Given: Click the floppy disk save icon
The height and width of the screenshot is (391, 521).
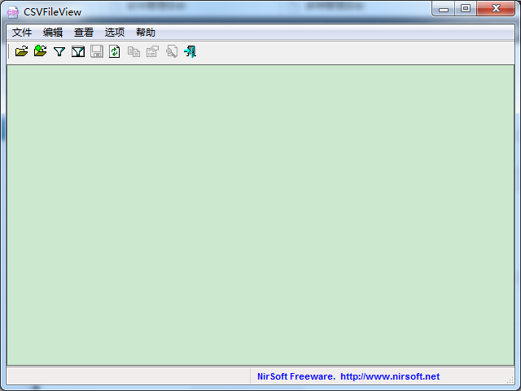Looking at the screenshot, I should pyautogui.click(x=97, y=51).
